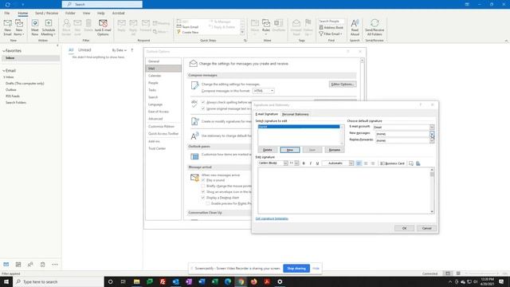Open E-mail account dropdown
The width and height of the screenshot is (510, 287).
click(x=432, y=128)
